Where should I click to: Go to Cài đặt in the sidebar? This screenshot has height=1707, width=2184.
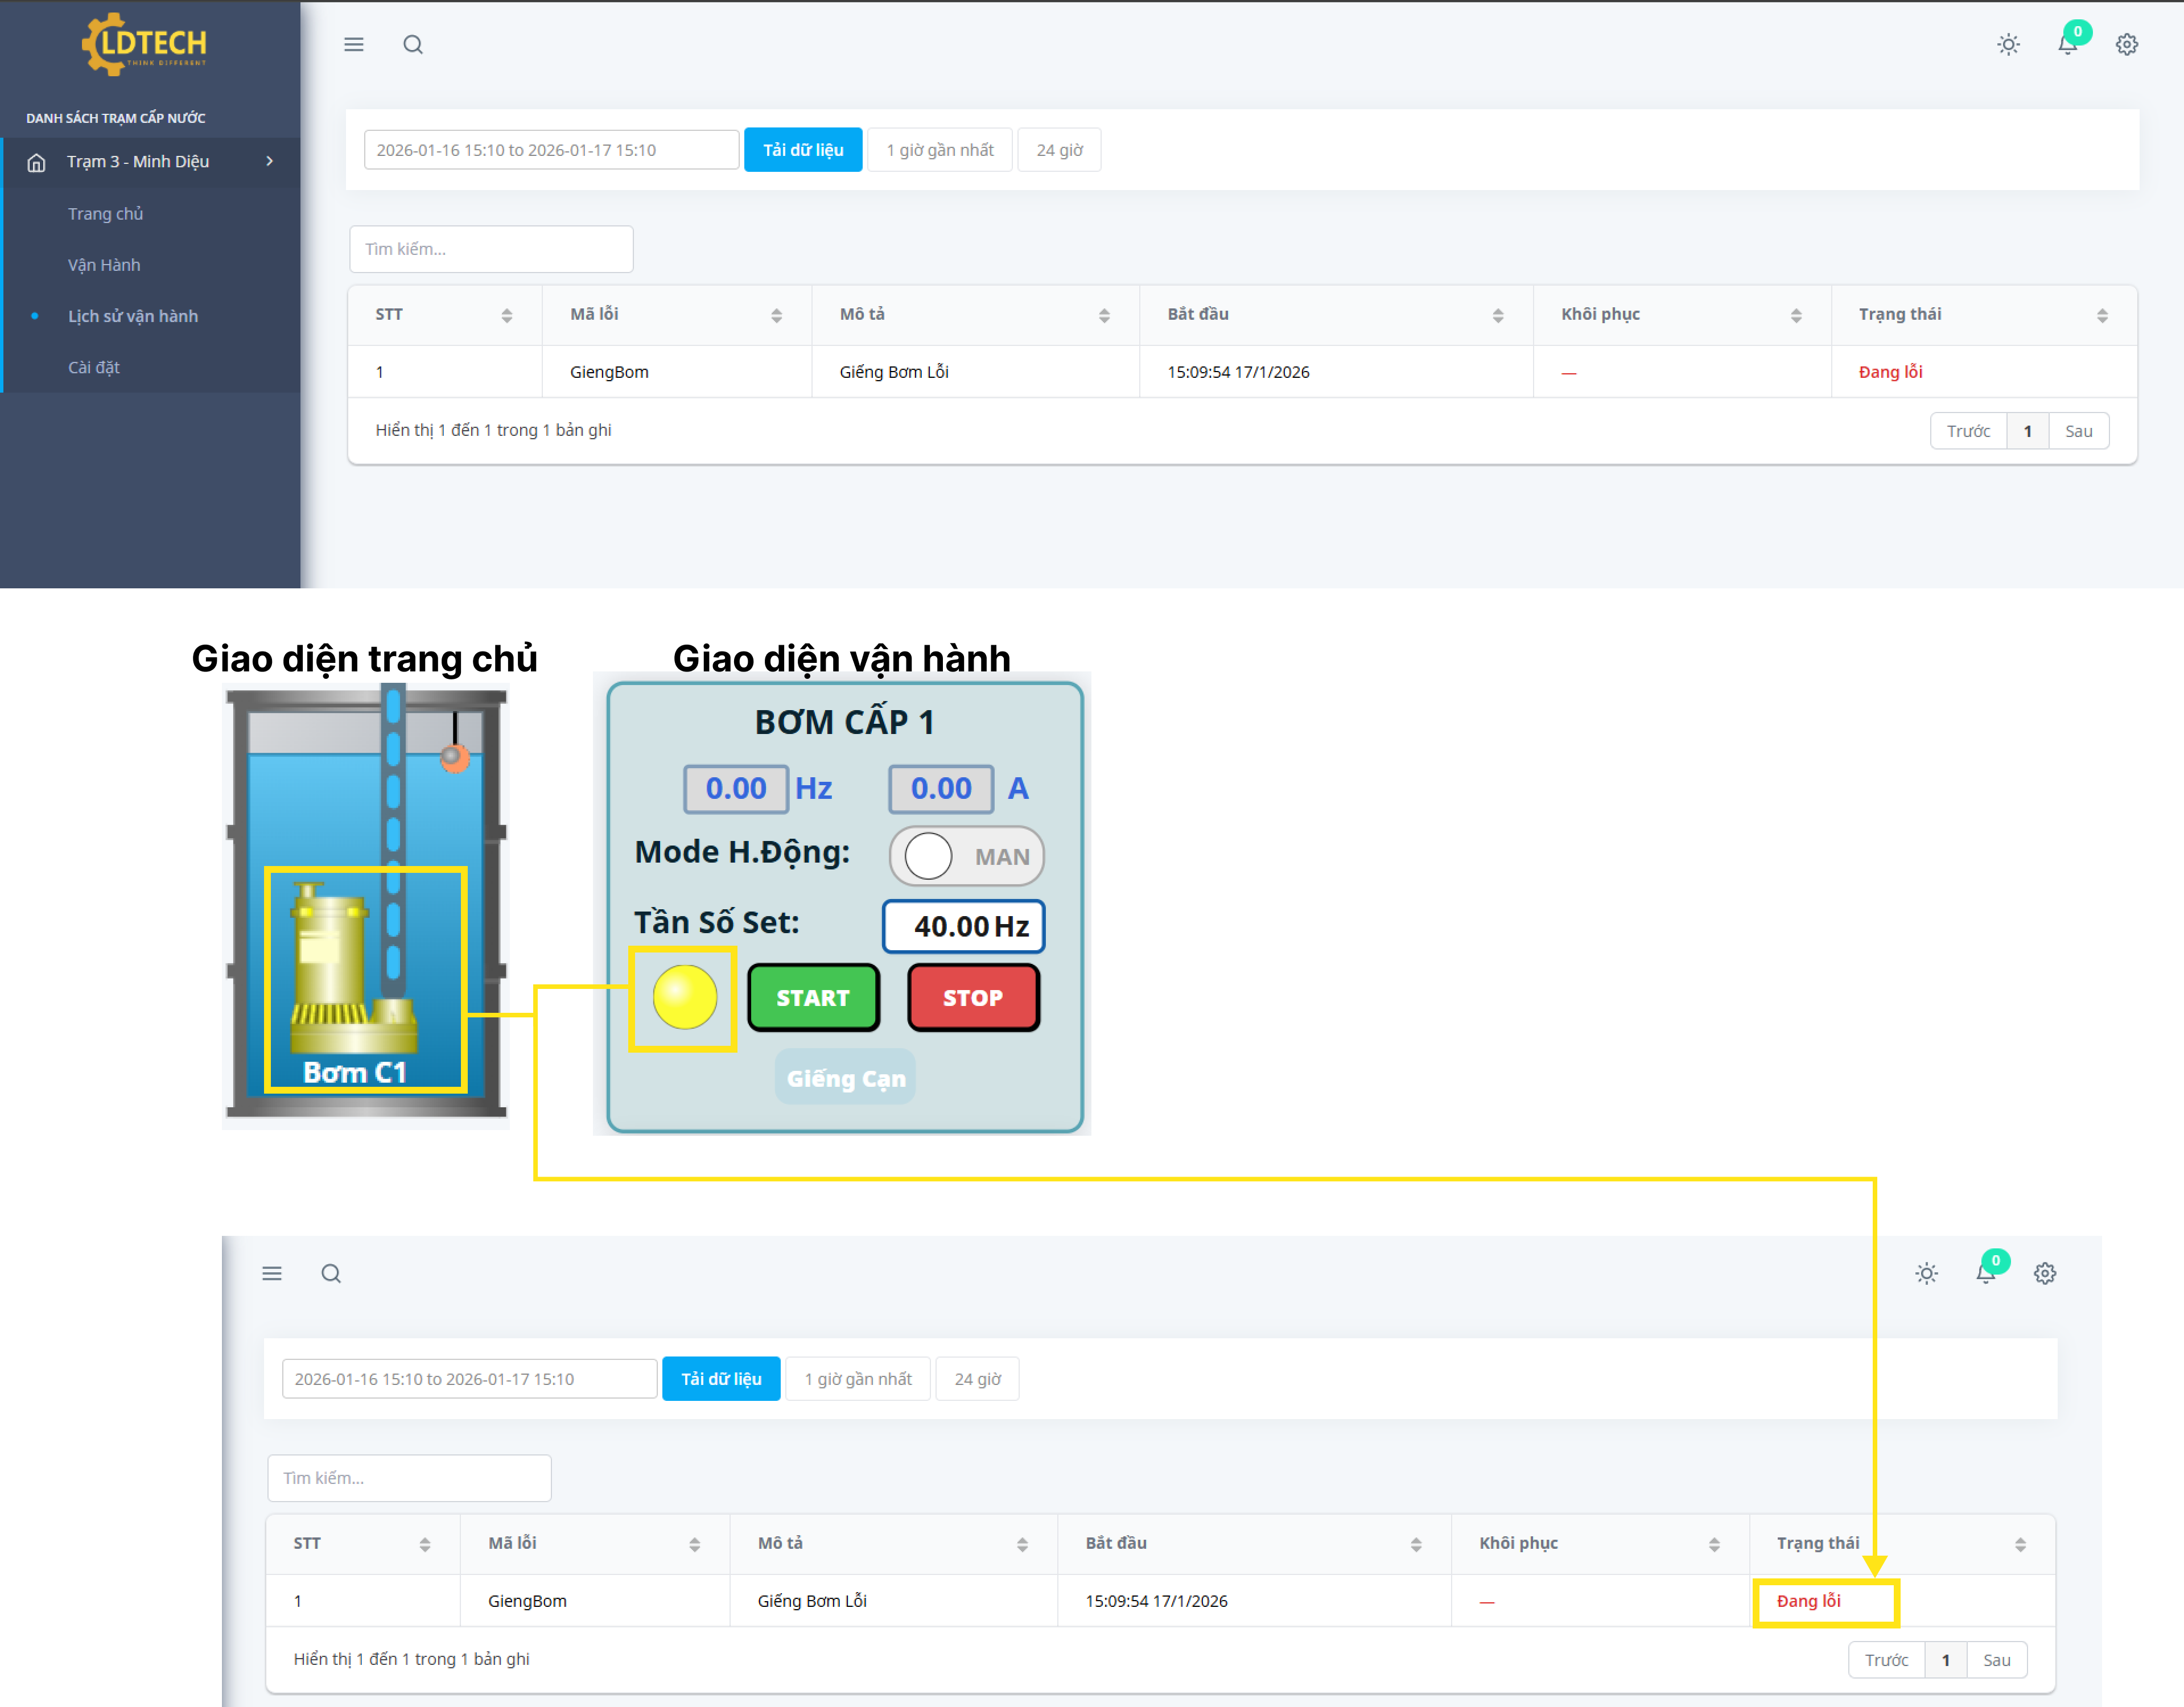click(x=94, y=367)
